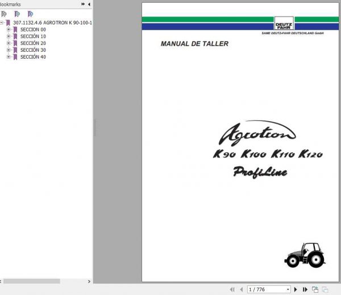Viewport: 341px width, 295px height.
Task: Click the third bookmark toolbar icon
Action: 31,14
